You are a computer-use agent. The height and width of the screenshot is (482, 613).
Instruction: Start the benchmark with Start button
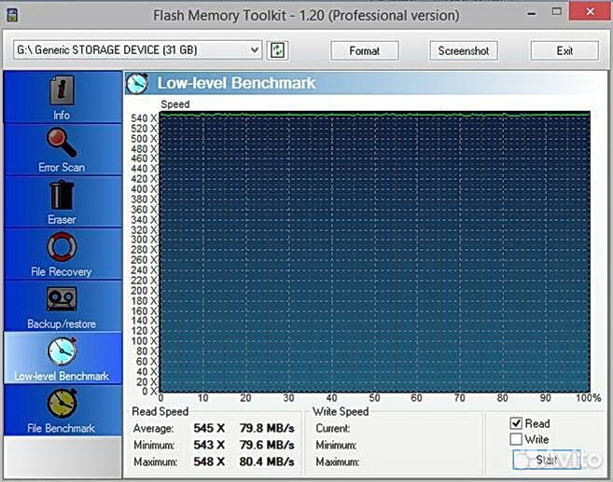pos(547,460)
